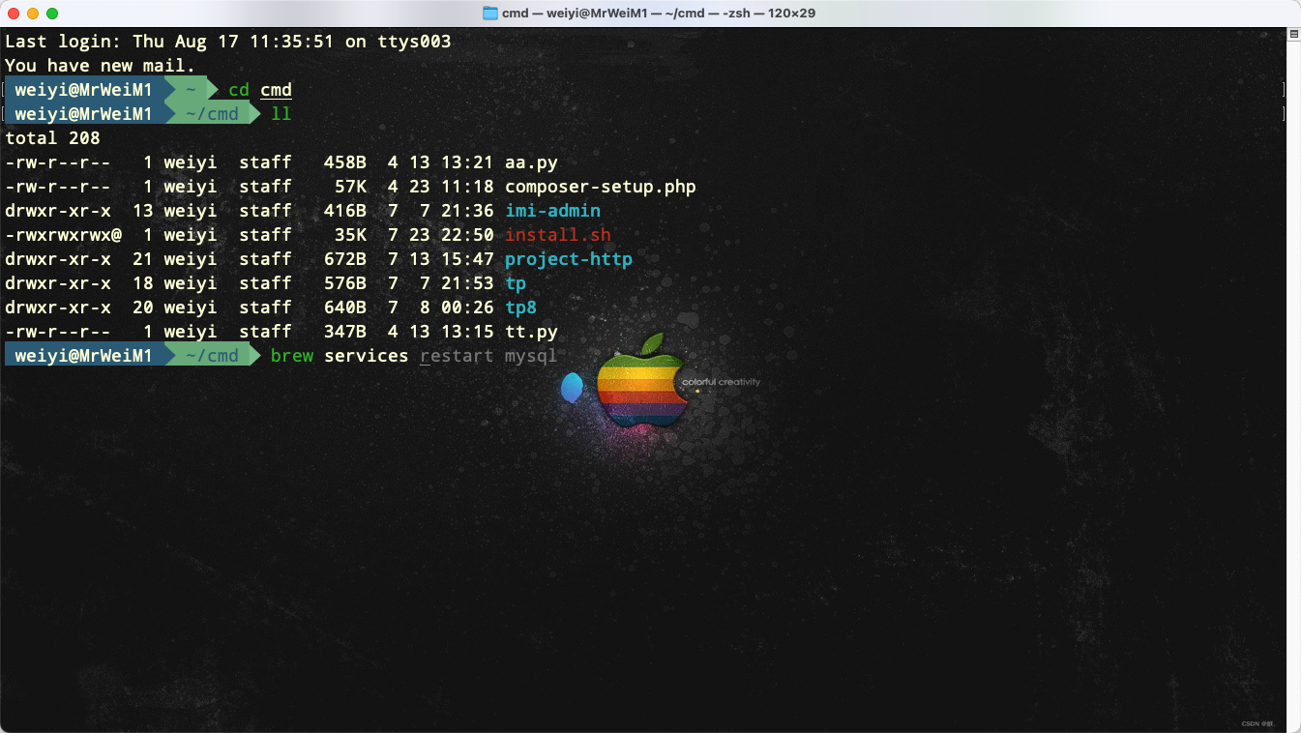Click the "~/cmd" prompt segment beside brew
Screen dimensions: 1301x733
point(212,356)
